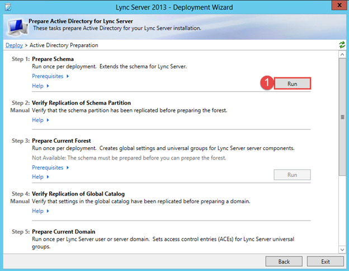Screen dimensions: 349x271
Task: Click the vertical scrollbar thumb
Action: (x=342, y=117)
